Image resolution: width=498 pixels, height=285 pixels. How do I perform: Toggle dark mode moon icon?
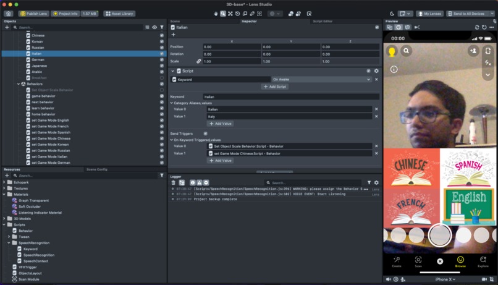pyautogui.click(x=392, y=14)
